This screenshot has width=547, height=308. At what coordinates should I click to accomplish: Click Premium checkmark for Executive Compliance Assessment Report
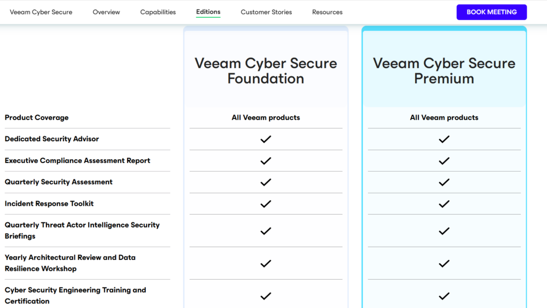(x=444, y=161)
